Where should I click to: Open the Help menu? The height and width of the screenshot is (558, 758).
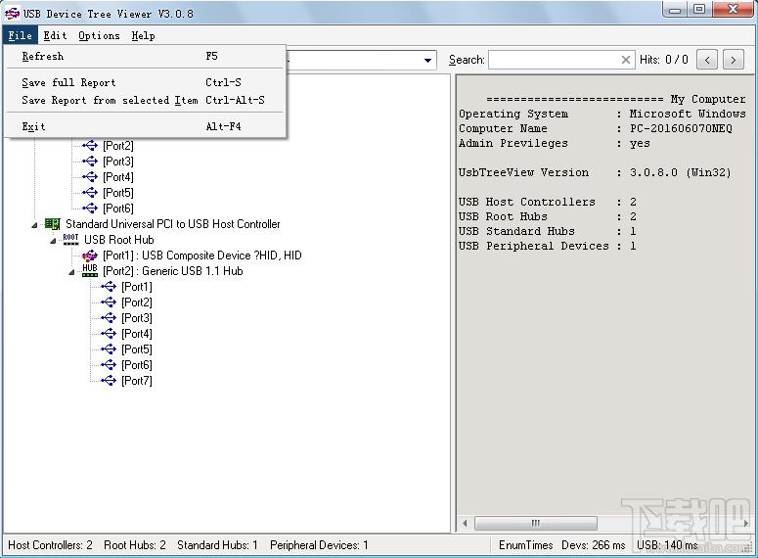pyautogui.click(x=143, y=36)
